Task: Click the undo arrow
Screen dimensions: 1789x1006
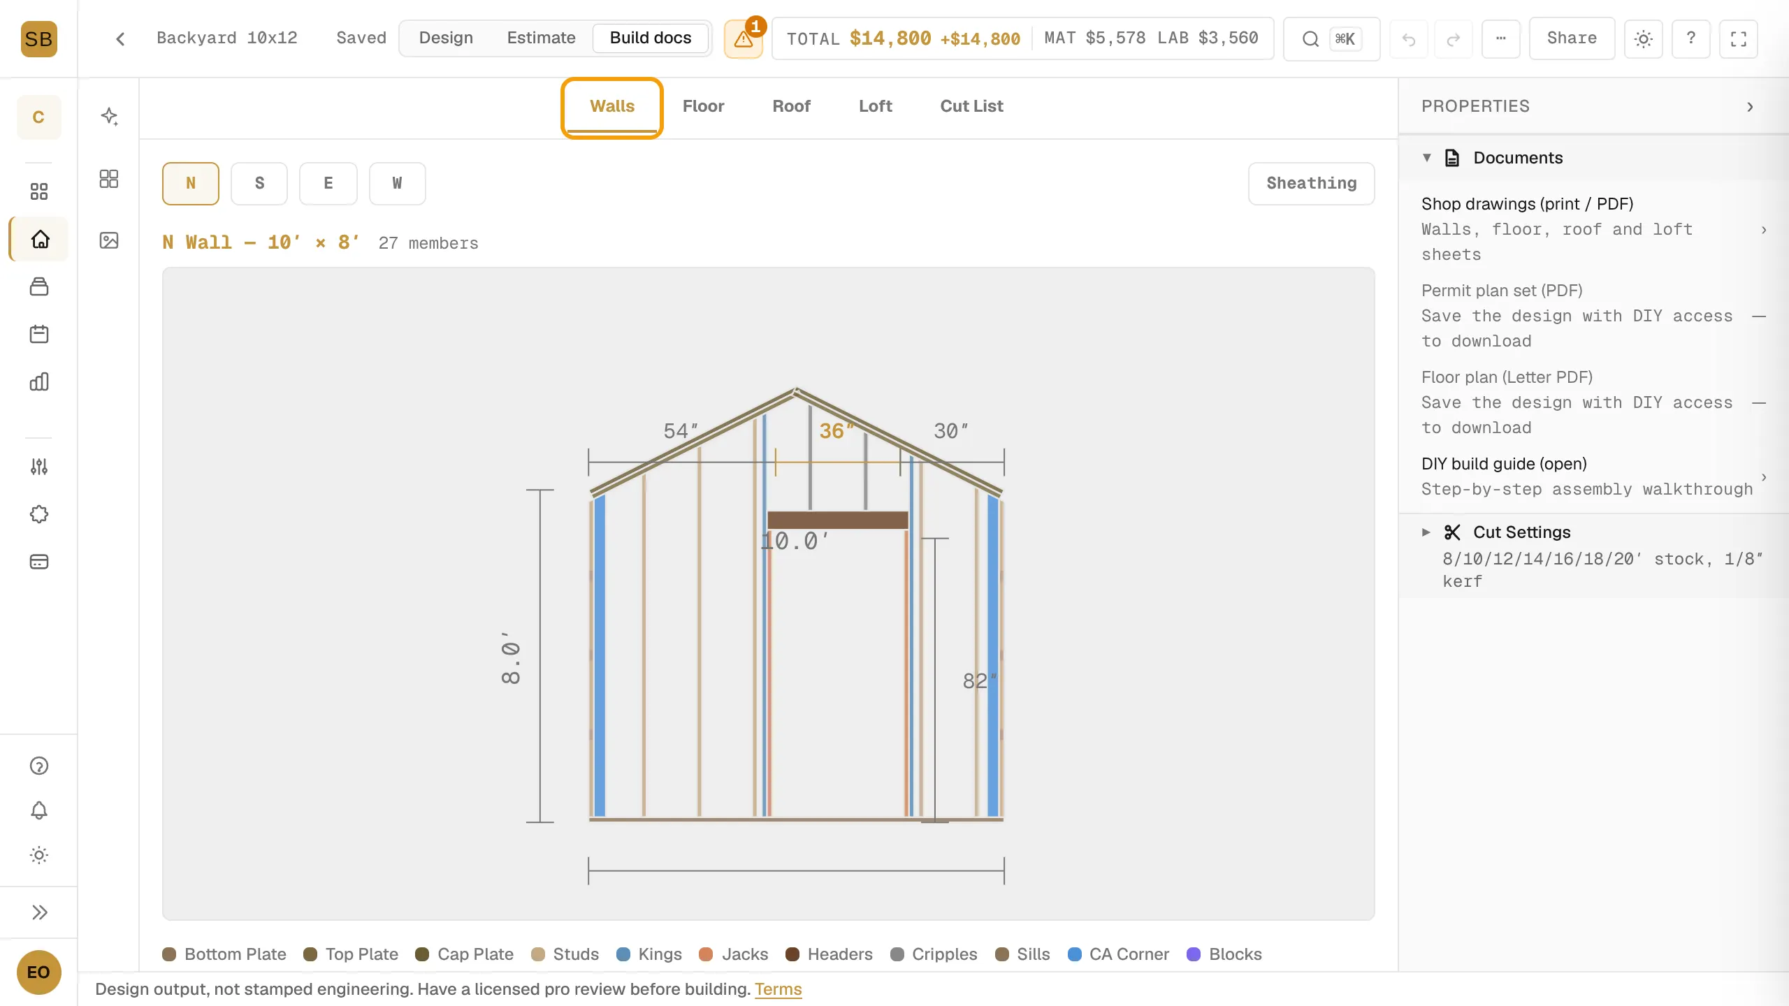Action: [x=1408, y=39]
